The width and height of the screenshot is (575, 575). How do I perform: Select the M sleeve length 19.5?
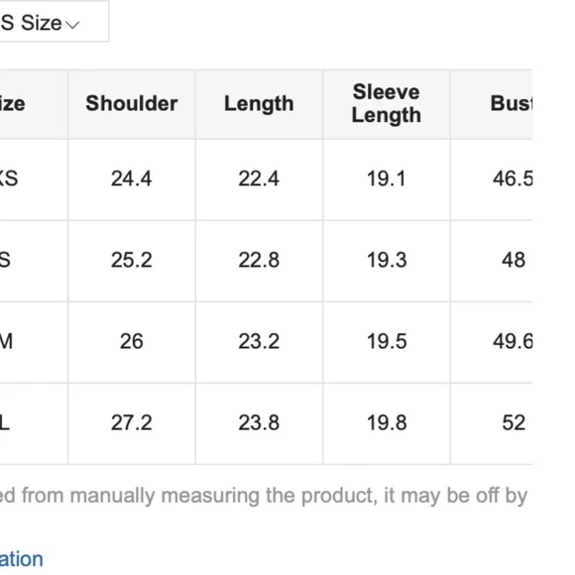(387, 341)
